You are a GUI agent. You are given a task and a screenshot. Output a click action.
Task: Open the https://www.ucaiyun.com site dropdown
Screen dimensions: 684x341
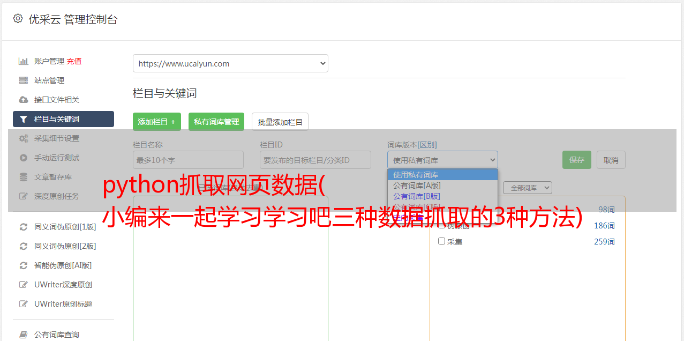click(x=230, y=63)
